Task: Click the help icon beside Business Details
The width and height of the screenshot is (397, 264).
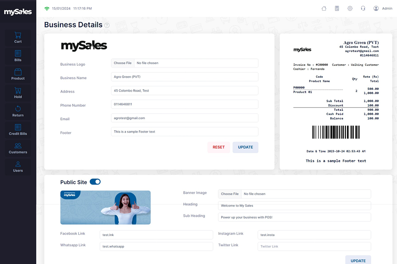Action: (x=107, y=25)
